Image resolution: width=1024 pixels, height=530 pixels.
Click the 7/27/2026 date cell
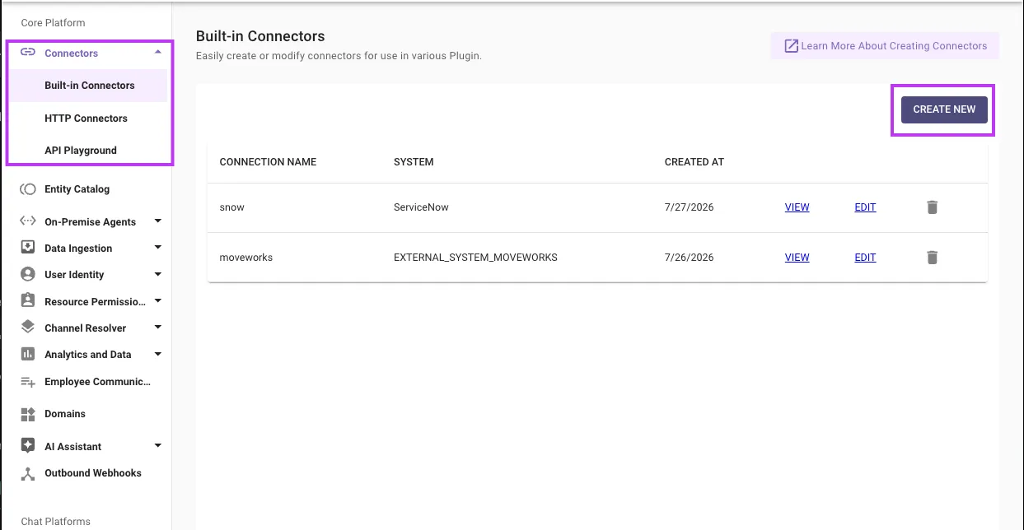[x=689, y=207]
